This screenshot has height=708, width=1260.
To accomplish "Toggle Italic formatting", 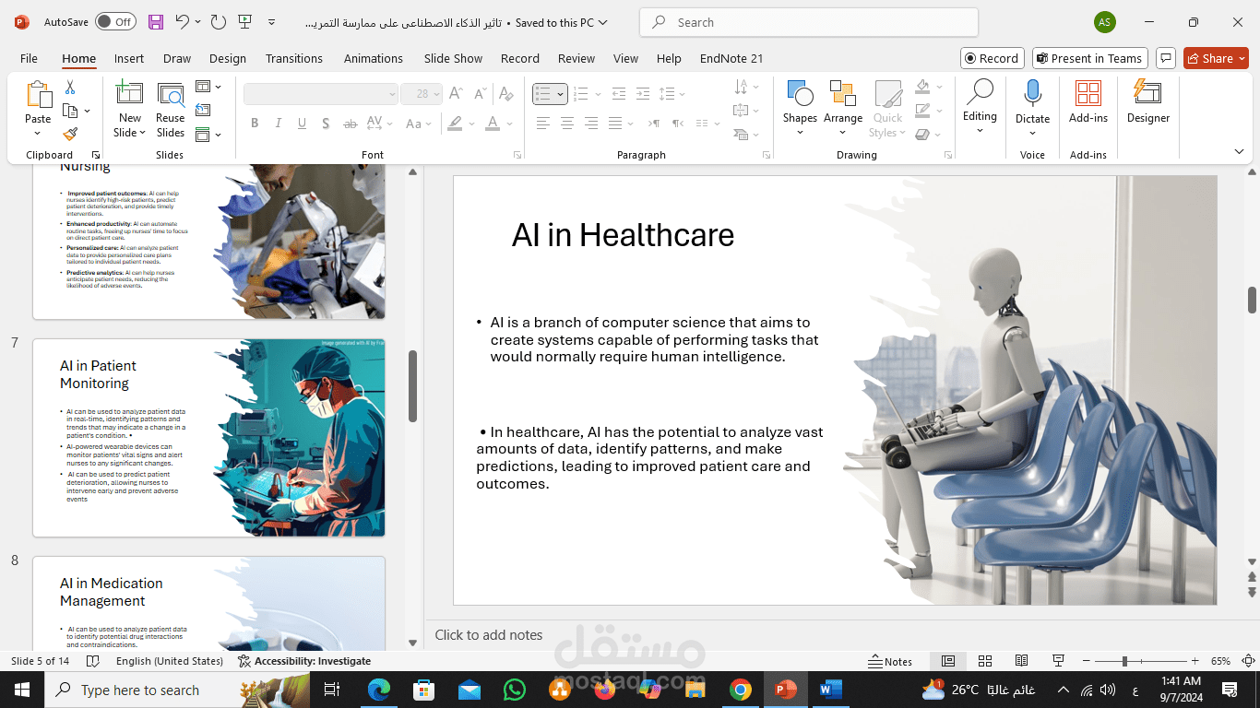I will tap(278, 123).
